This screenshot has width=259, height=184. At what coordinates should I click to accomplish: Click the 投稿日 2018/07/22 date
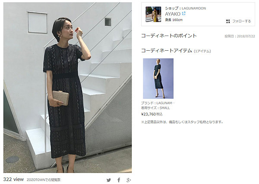pos(240,37)
